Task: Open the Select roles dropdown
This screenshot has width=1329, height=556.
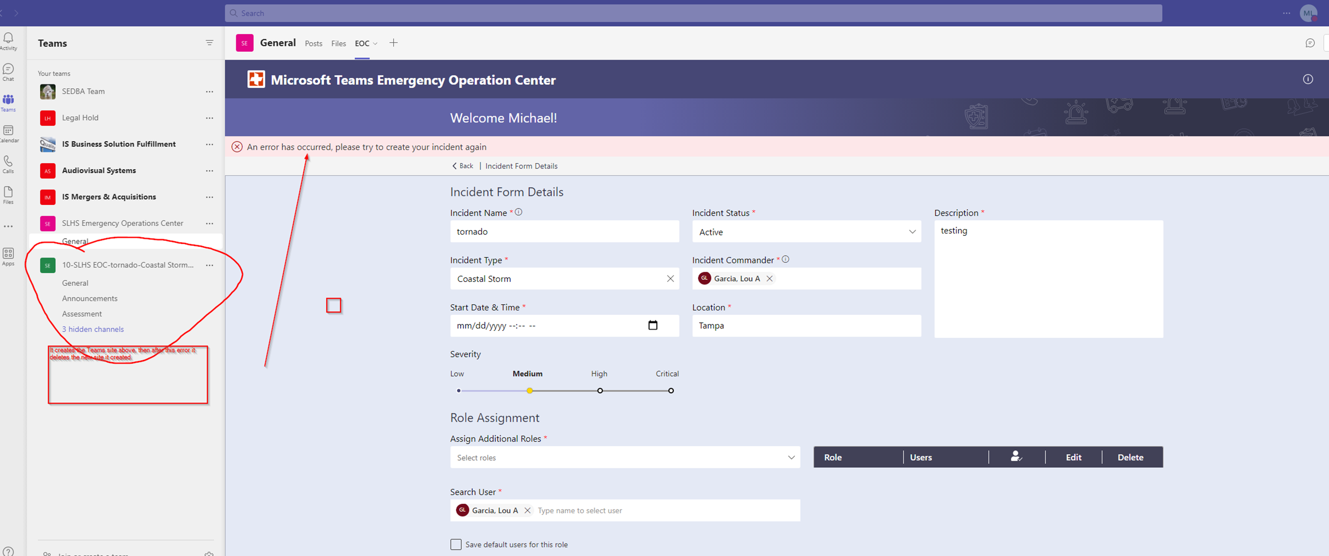Action: [x=791, y=457]
